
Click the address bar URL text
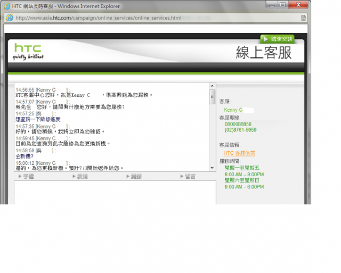(98, 18)
